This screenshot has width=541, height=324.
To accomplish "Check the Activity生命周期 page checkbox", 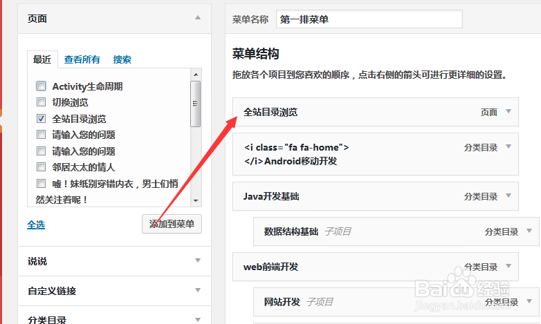I will (41, 86).
